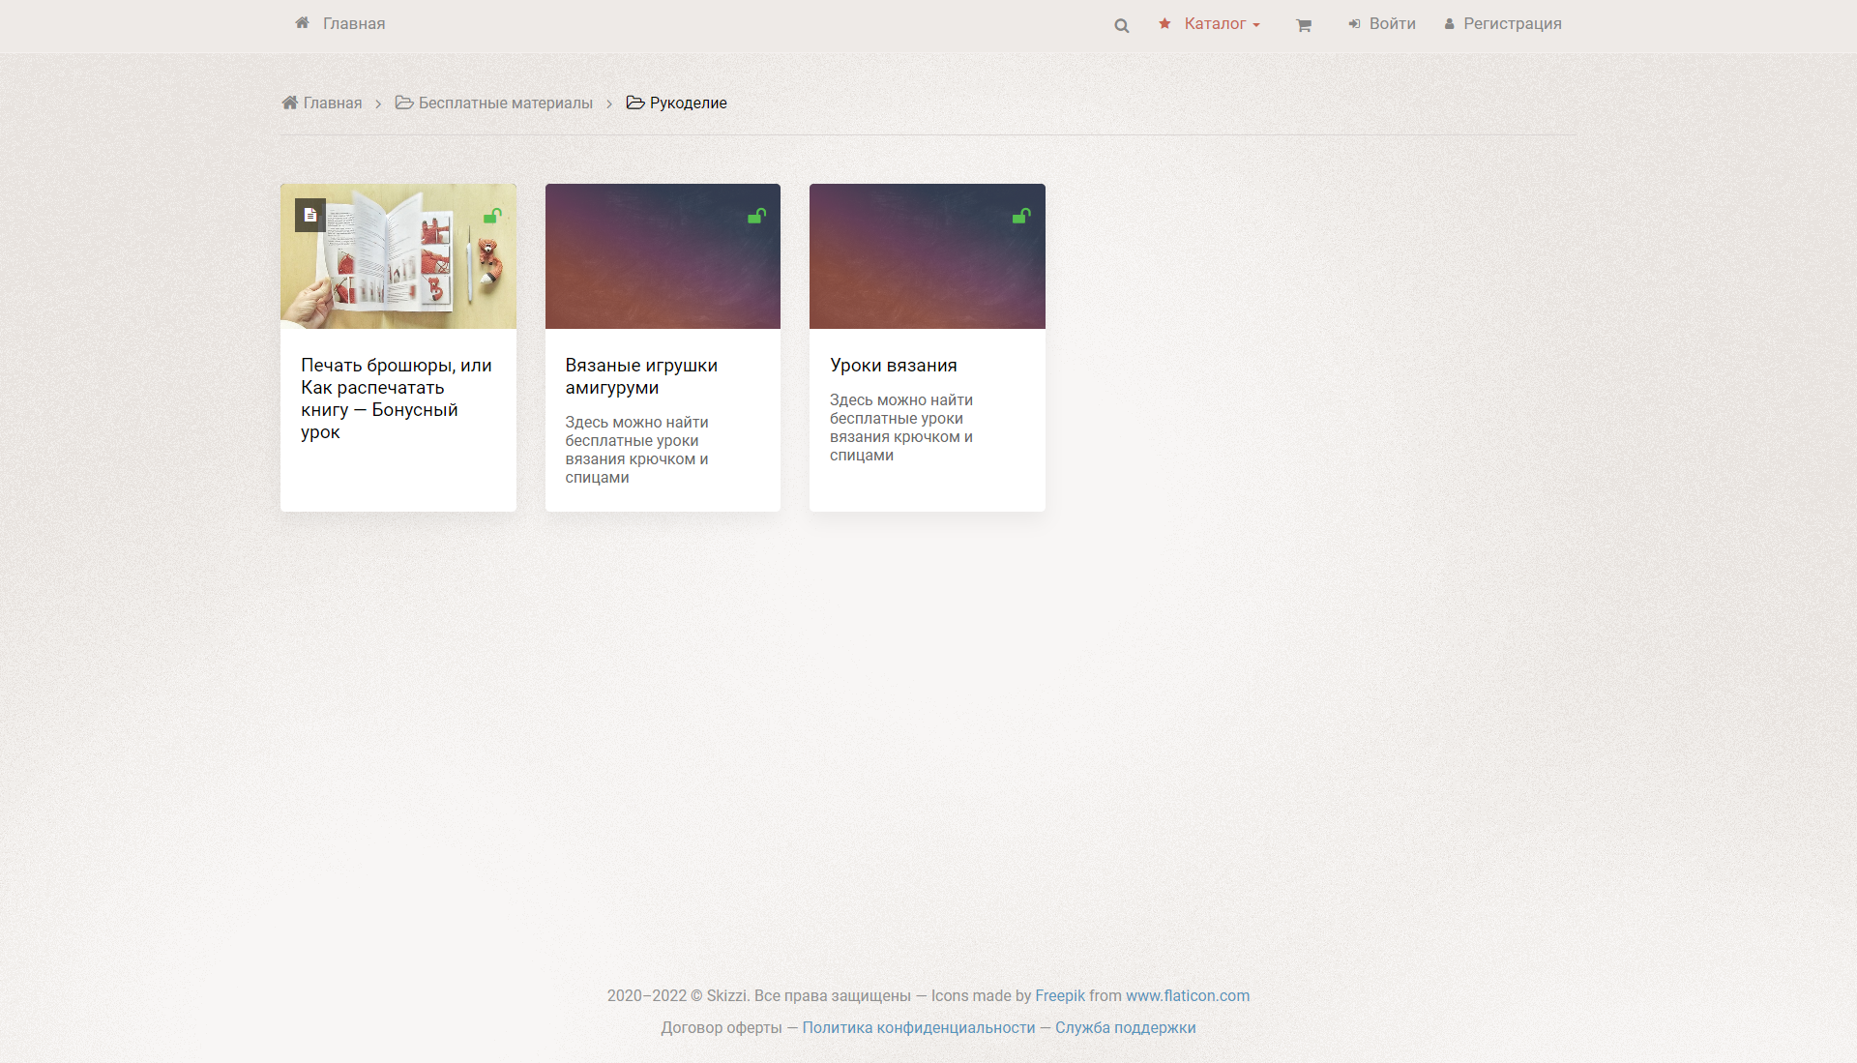The image size is (1857, 1063).
Task: Click description under Вязаные игрушки амигуруми
Action: [x=636, y=450]
